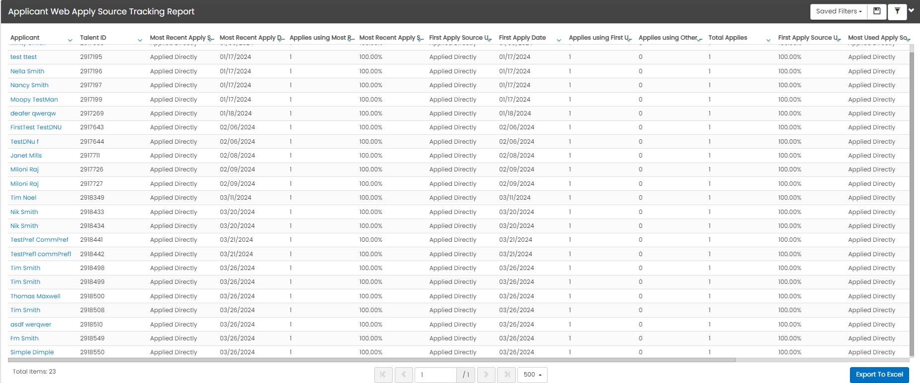This screenshot has height=383, width=920.
Task: Sort by the First Apply Date header
Action: click(522, 38)
